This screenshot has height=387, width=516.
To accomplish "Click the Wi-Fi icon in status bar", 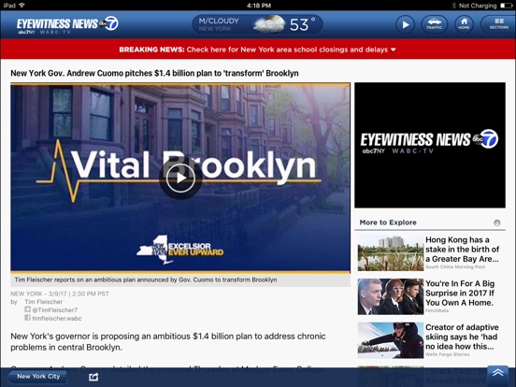I will [x=22, y=6].
